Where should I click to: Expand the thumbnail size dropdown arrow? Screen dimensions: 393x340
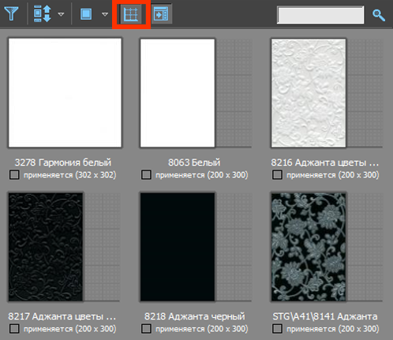[105, 14]
